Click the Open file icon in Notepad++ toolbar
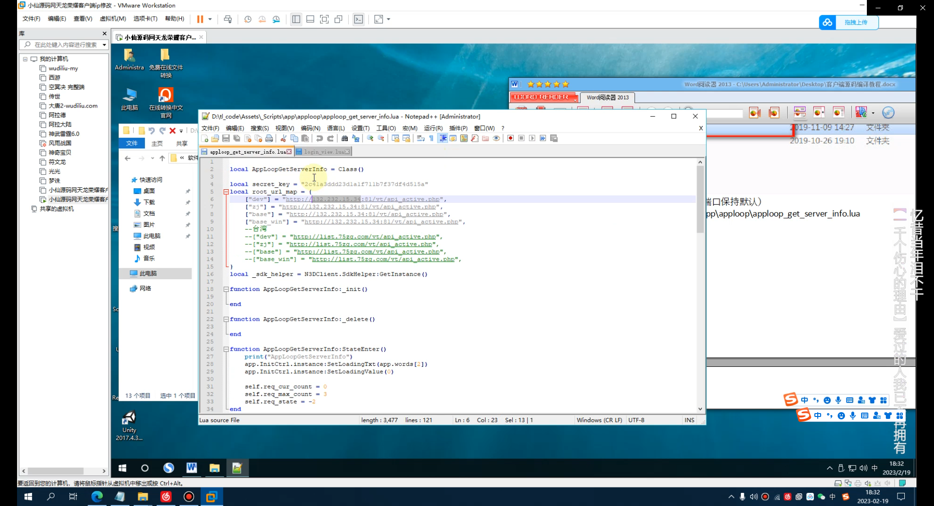The width and height of the screenshot is (934, 506). tap(215, 139)
